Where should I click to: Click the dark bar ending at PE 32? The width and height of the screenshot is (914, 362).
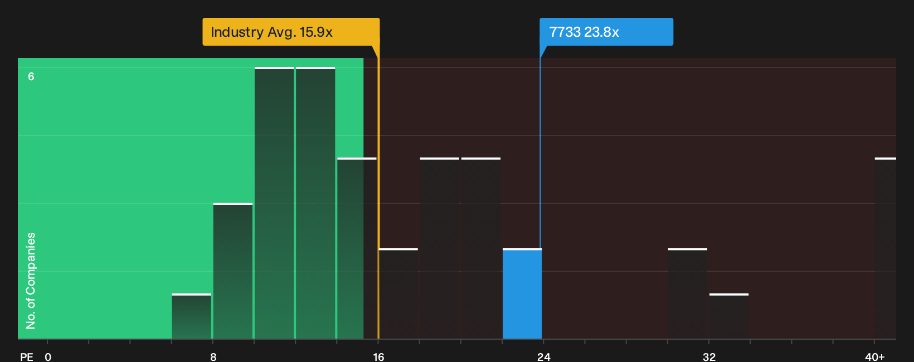(x=688, y=293)
